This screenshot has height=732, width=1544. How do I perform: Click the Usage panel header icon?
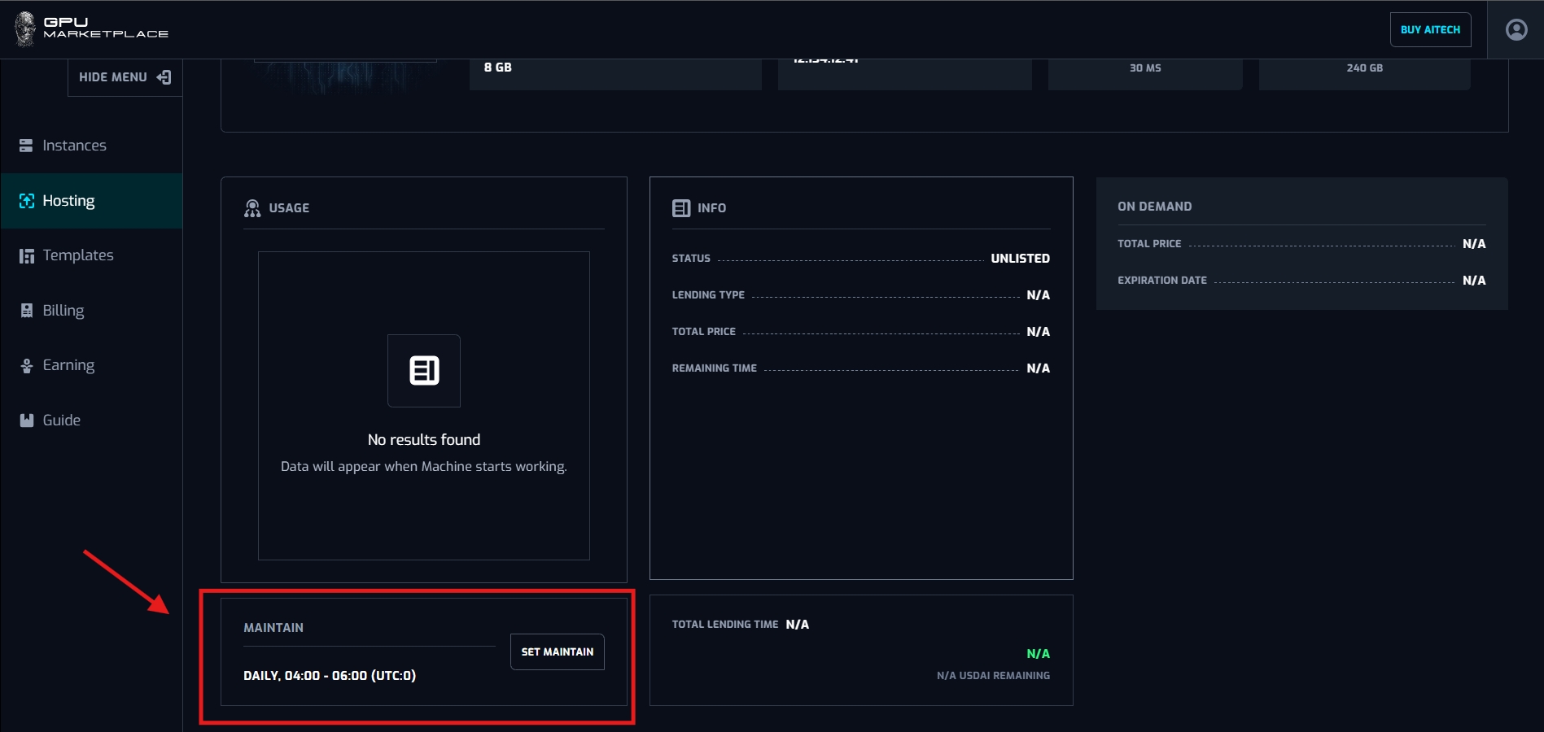pyautogui.click(x=252, y=208)
